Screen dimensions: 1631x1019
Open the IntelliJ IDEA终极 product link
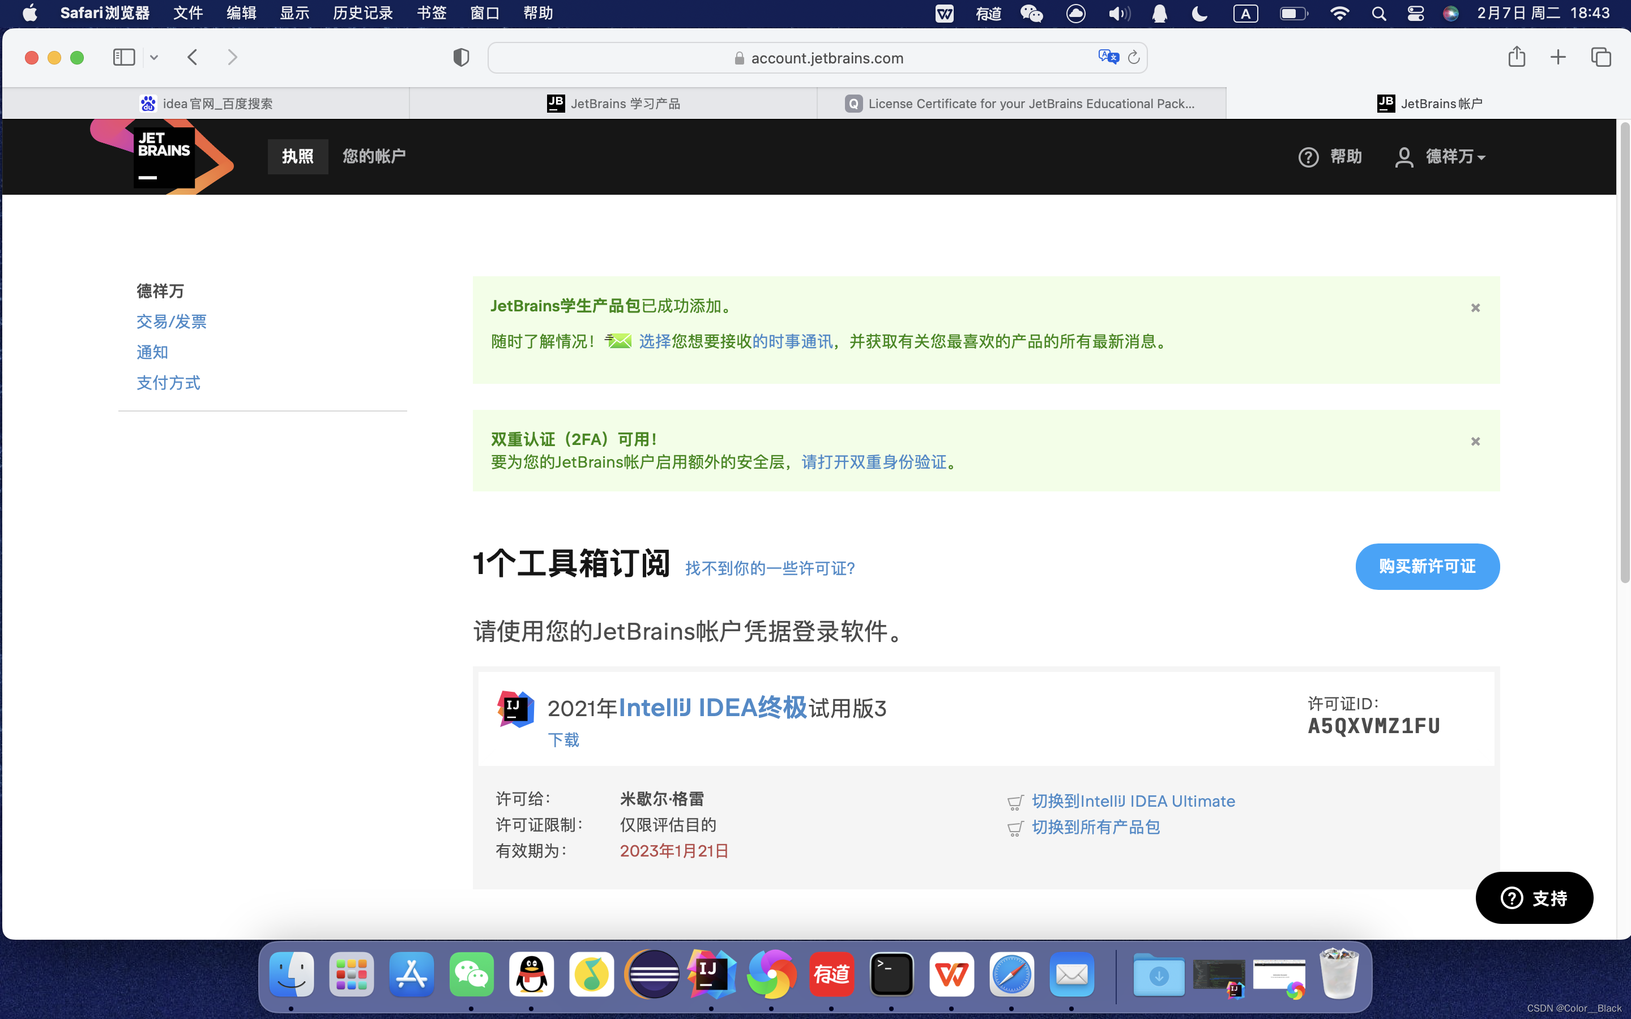[712, 708]
